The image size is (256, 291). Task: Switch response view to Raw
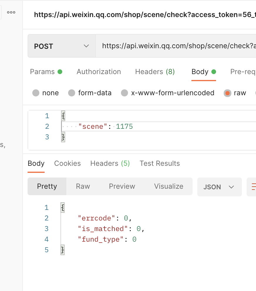(83, 186)
